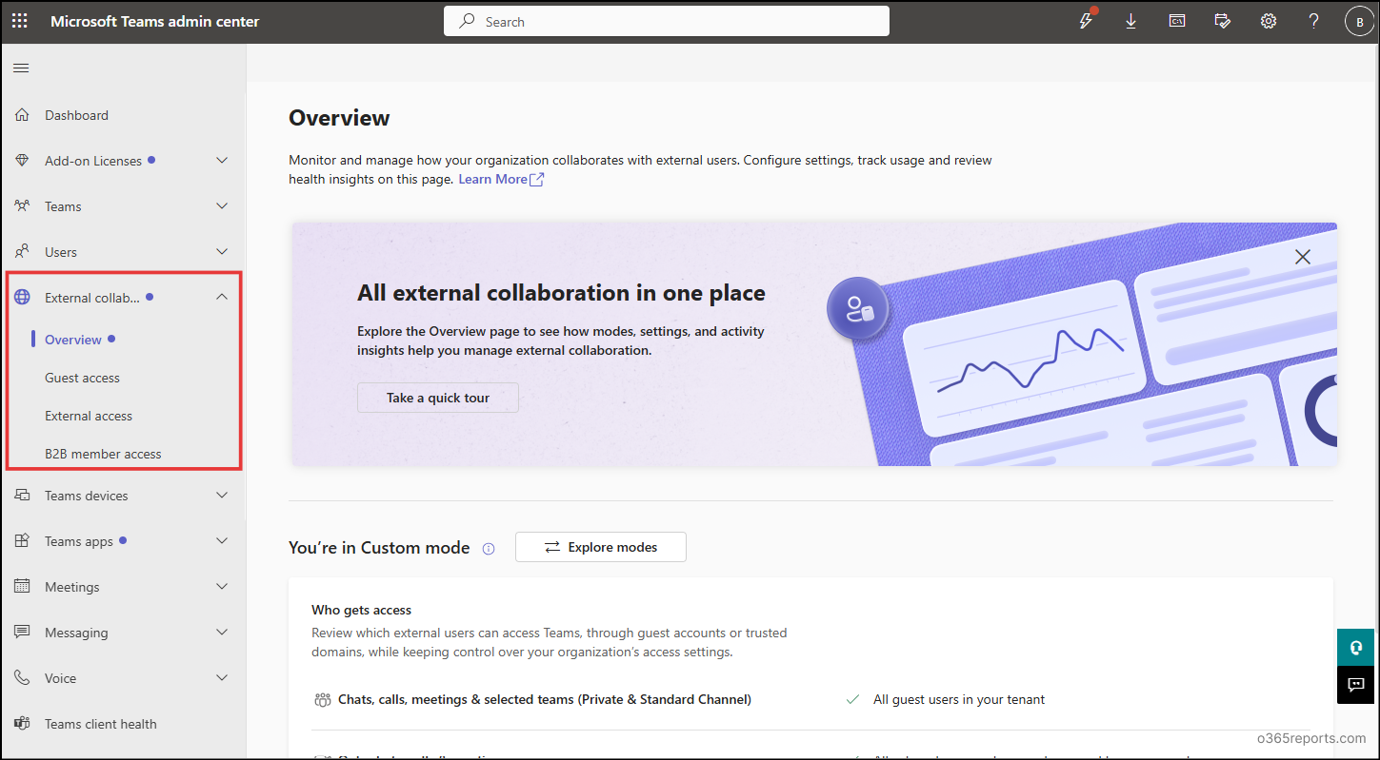
Task: Expand the Add-on Licenses chevron
Action: 222,161
